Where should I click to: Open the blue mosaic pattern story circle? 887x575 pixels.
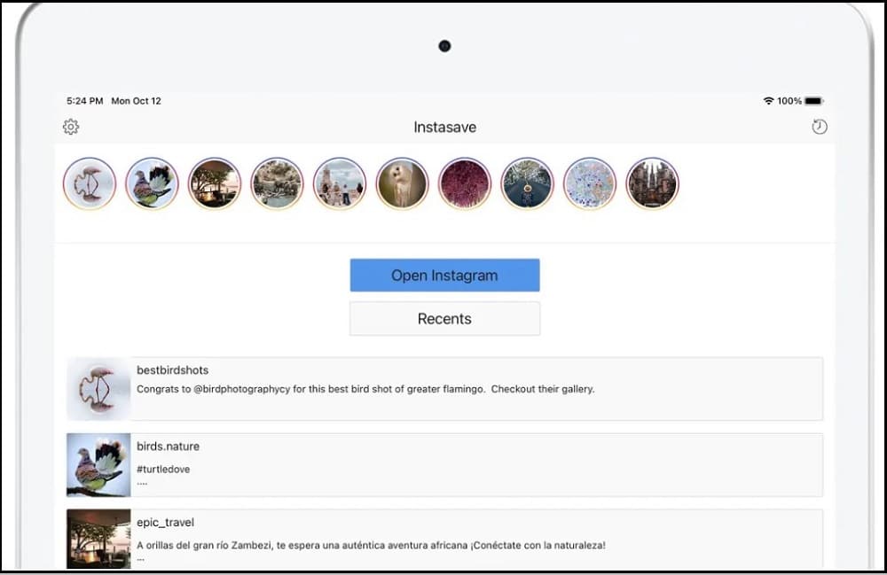tap(590, 183)
